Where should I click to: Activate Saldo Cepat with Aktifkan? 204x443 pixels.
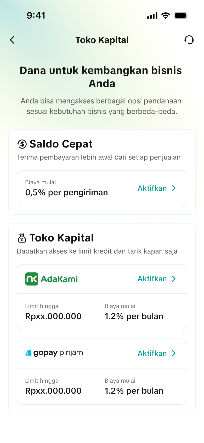tap(152, 188)
